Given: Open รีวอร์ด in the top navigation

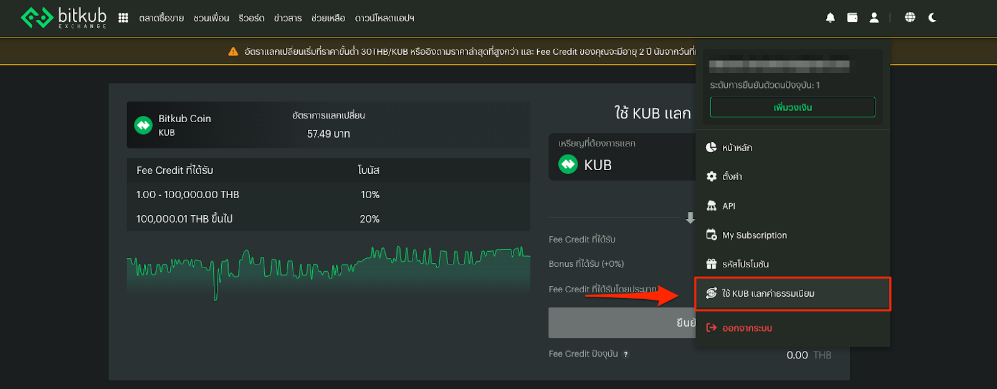Looking at the screenshot, I should pos(252,18).
